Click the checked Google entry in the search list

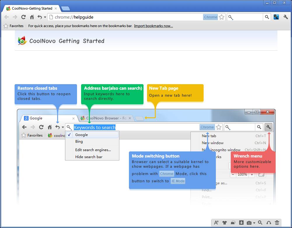92,135
